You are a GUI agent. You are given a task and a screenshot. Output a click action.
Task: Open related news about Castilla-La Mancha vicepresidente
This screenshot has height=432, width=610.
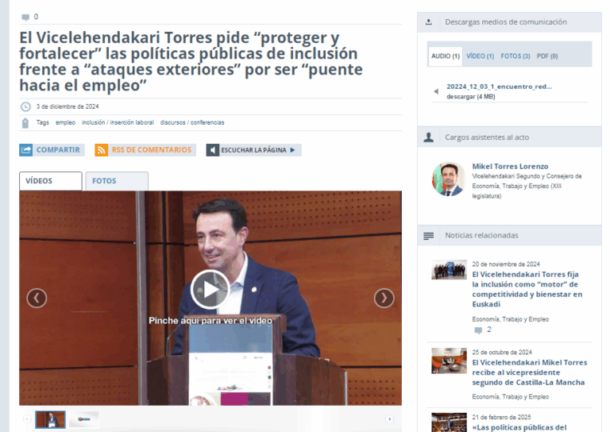point(529,372)
